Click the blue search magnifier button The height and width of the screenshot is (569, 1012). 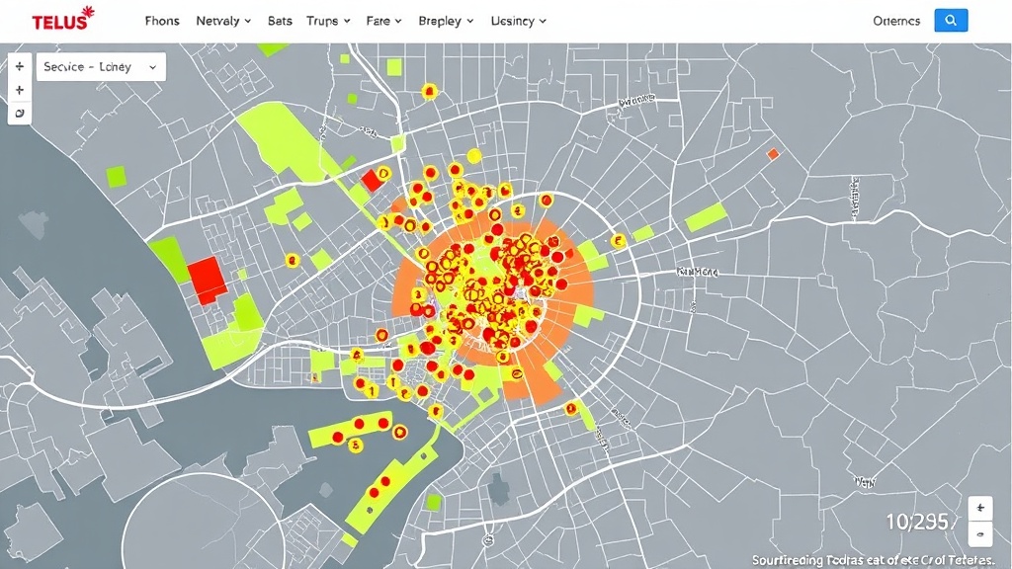coord(951,20)
